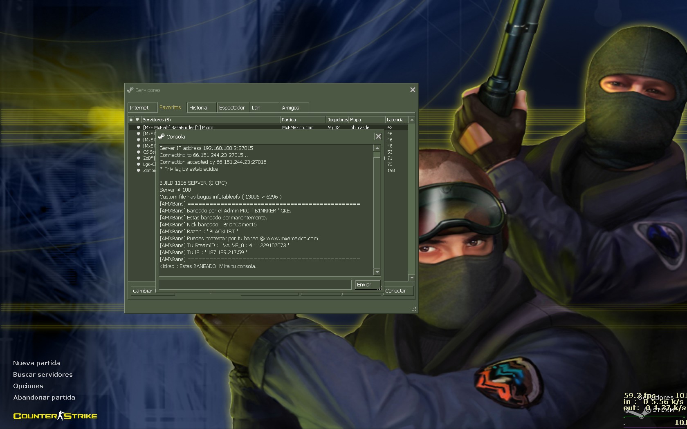Open Buscar servidores menu item
Viewport: 687px width, 429px height.
coord(43,375)
